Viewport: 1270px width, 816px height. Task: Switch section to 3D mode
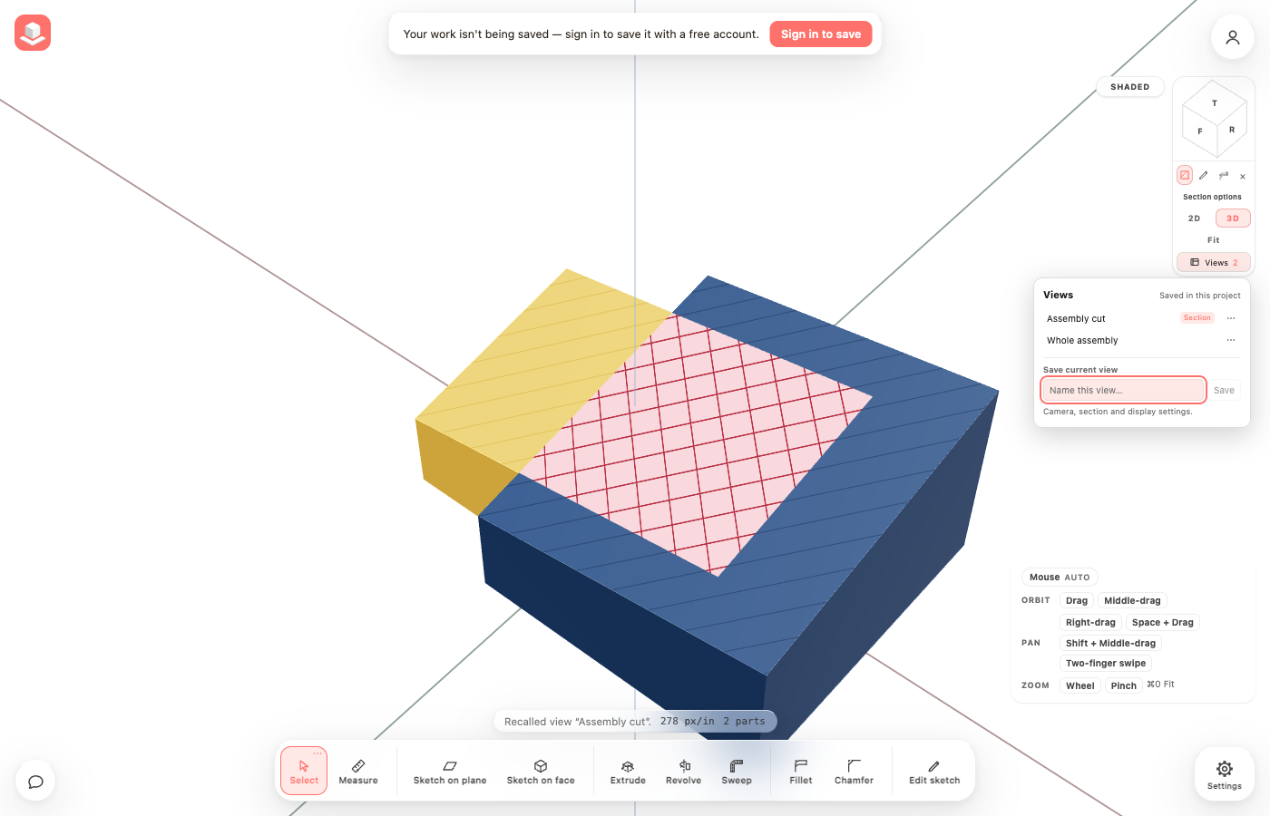1233,219
